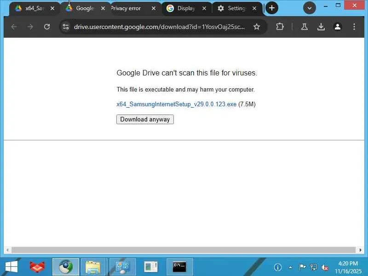Screen dimensions: 368x276
Task: Open File Explorer from the taskbar
Action: (x=93, y=267)
